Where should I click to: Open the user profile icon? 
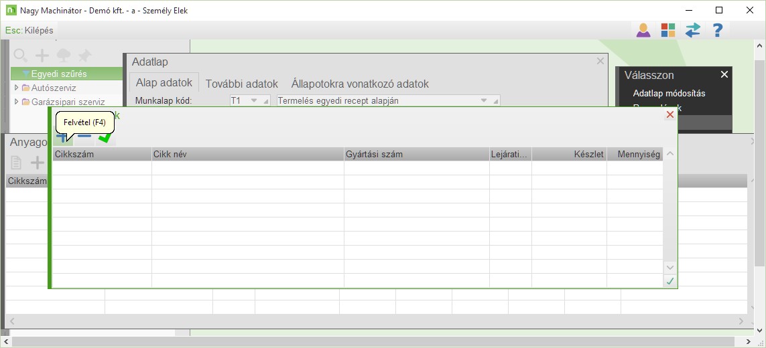[643, 30]
